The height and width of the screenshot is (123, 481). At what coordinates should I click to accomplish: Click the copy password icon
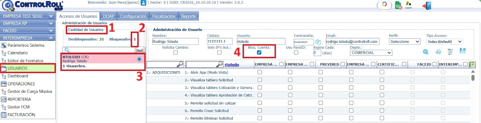pos(318,42)
